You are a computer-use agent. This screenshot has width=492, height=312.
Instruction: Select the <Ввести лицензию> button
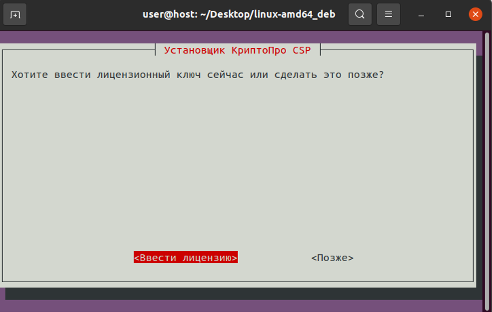[x=186, y=258]
